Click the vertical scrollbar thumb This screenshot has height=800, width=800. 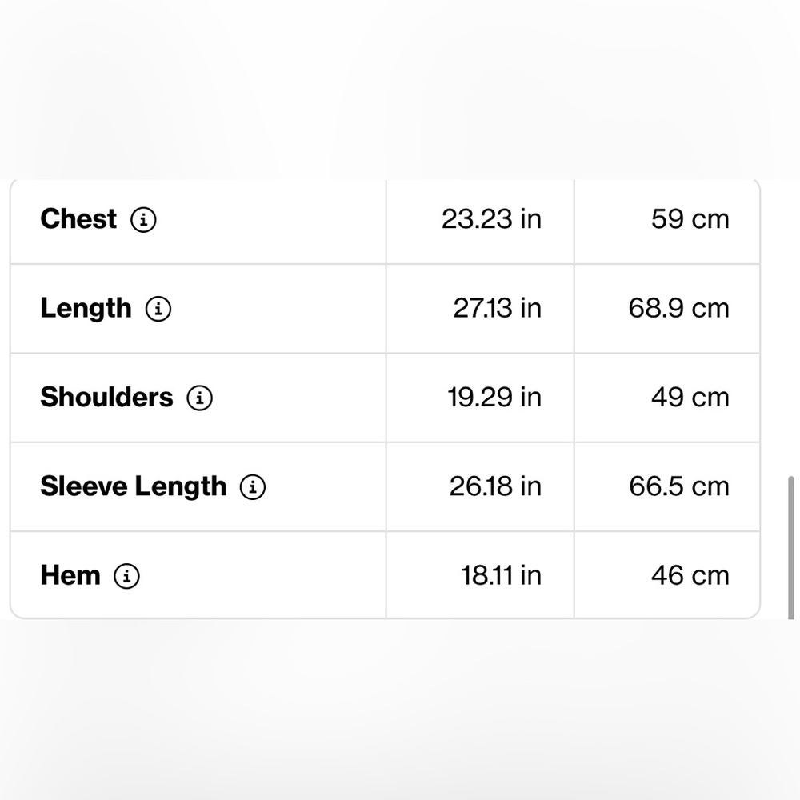pos(791,547)
